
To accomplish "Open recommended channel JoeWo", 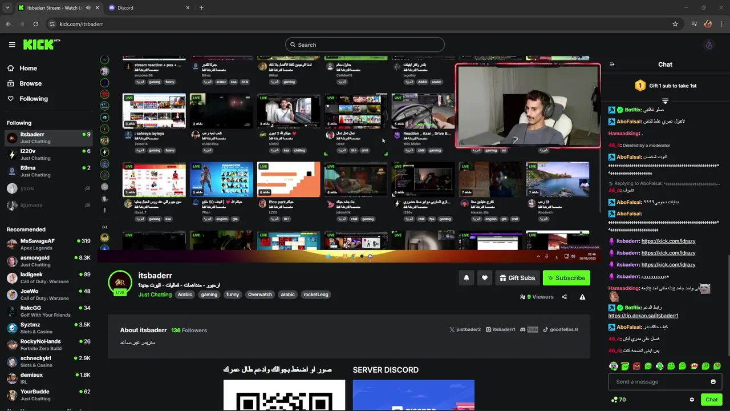I will (x=48, y=295).
